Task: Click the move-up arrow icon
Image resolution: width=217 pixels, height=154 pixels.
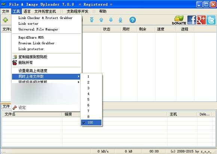Action: pos(101,20)
